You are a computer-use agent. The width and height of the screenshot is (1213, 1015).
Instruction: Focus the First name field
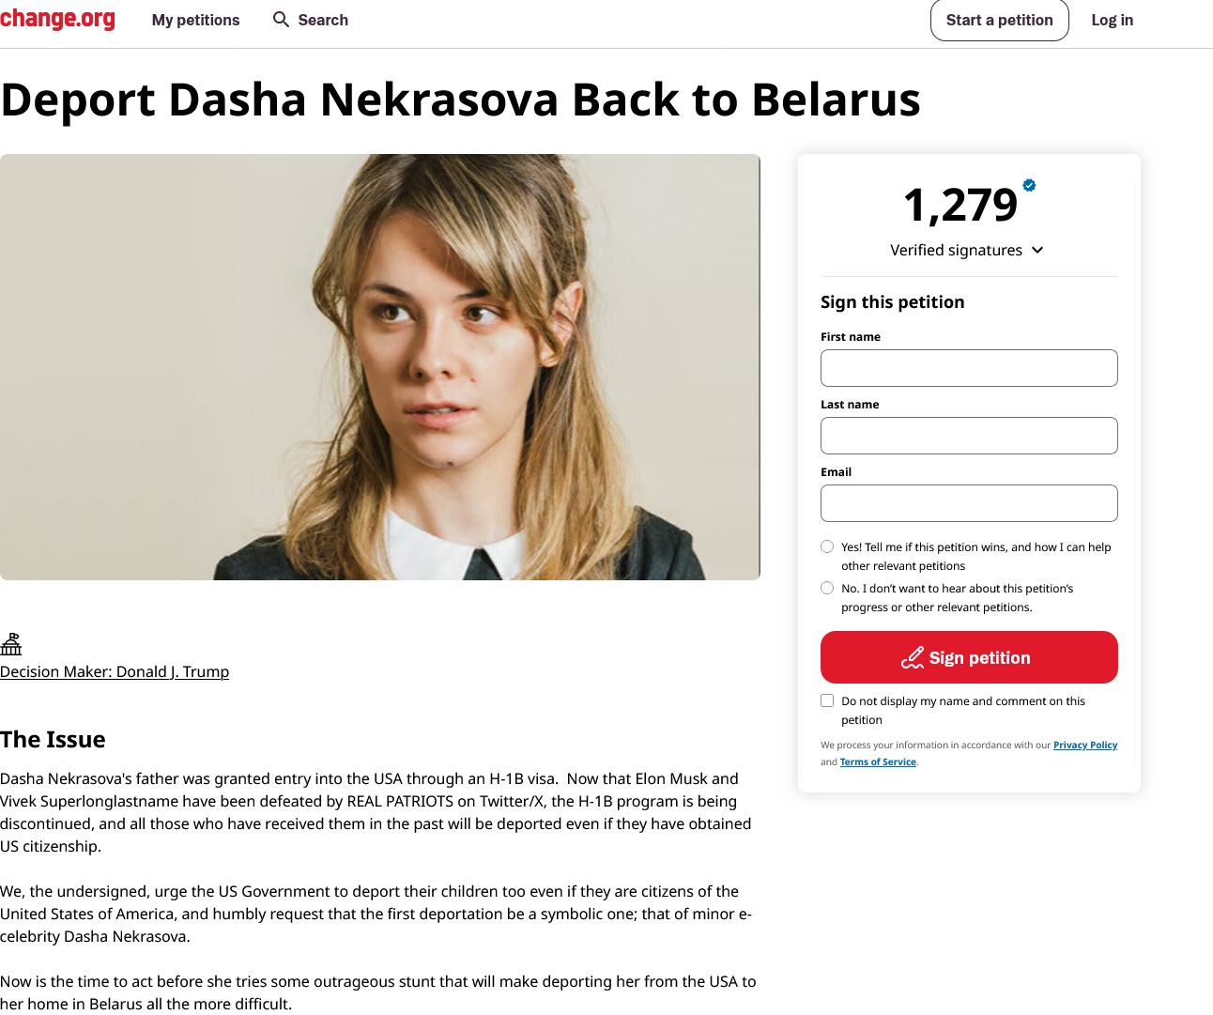(x=969, y=368)
